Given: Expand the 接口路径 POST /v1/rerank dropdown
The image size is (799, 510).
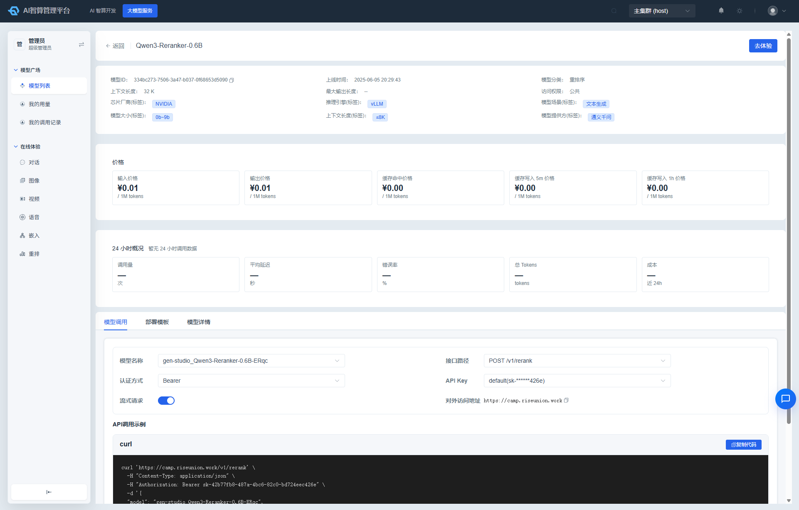Looking at the screenshot, I should (577, 361).
